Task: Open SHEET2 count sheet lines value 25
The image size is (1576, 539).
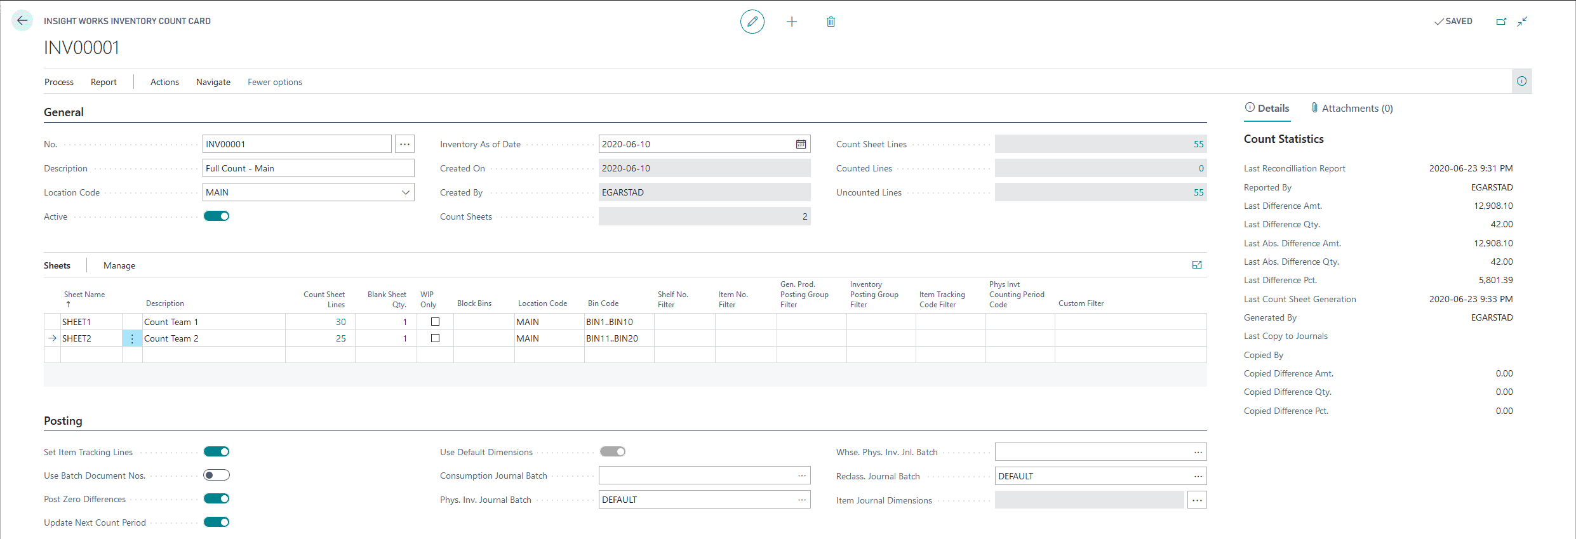Action: click(341, 338)
